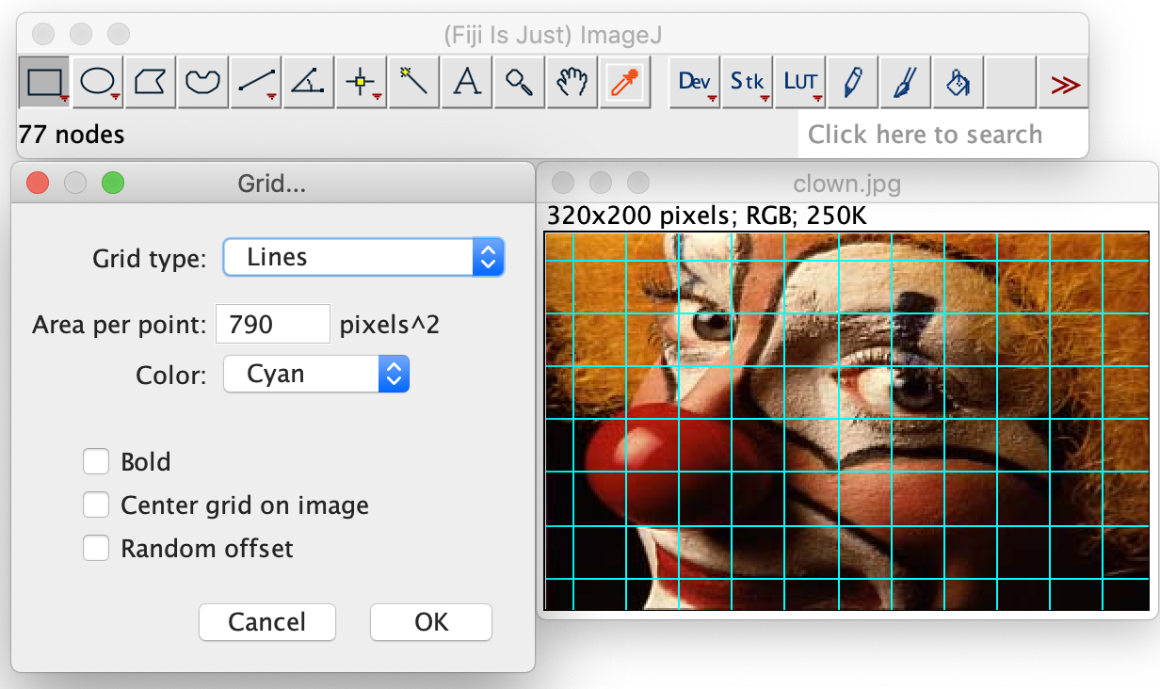Activate the Straight Line tool
This screenshot has width=1160, height=689.
click(x=256, y=82)
